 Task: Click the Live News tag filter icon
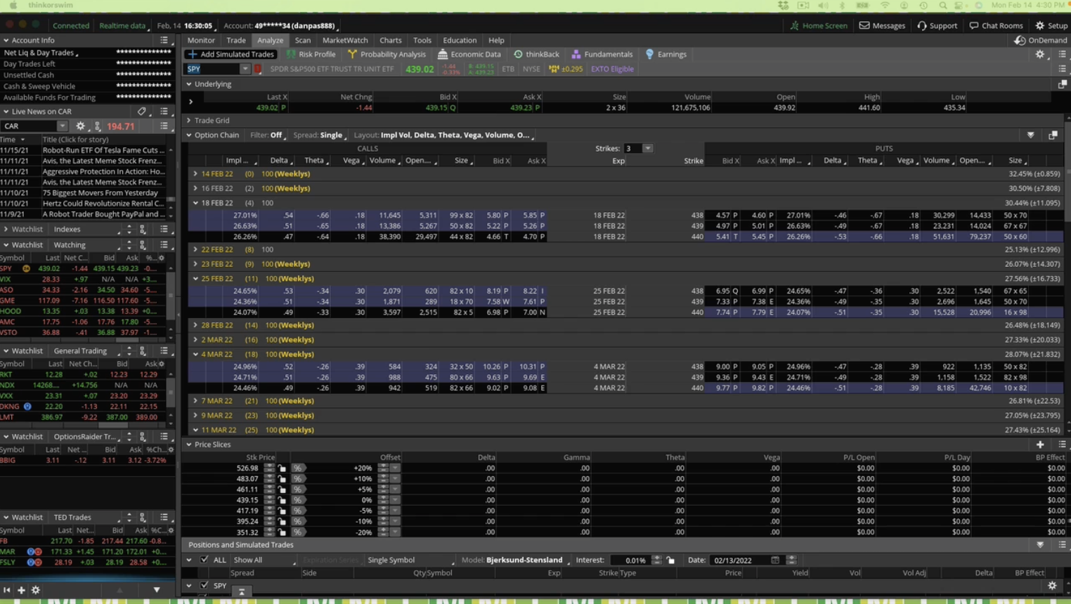[142, 111]
